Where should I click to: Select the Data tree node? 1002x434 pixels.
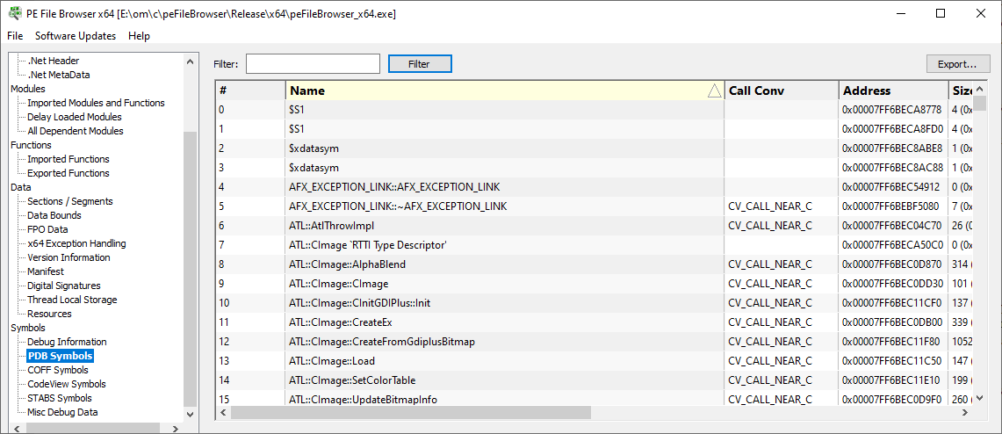point(21,187)
